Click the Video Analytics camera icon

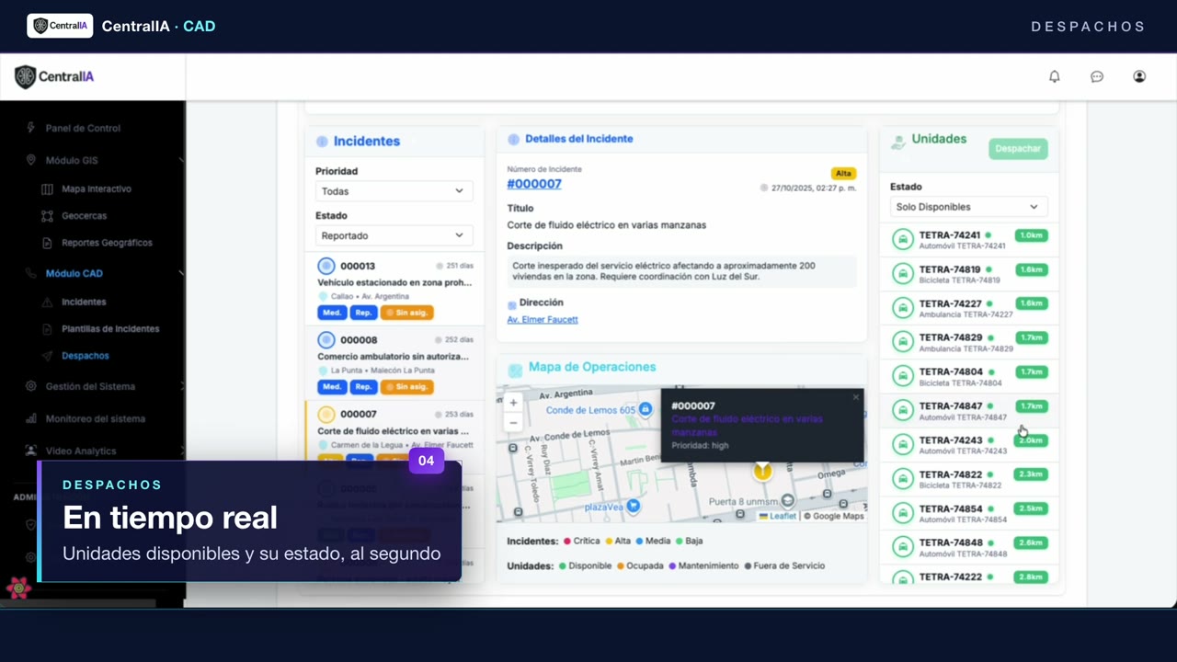pos(30,451)
